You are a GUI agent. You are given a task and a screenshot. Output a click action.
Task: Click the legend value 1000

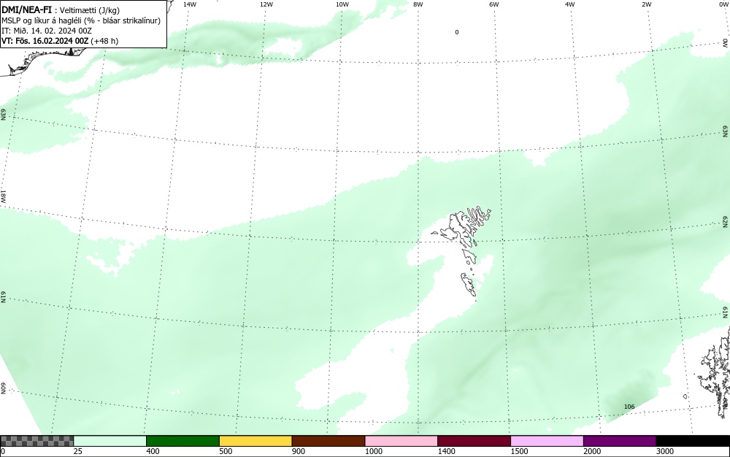tap(373, 451)
